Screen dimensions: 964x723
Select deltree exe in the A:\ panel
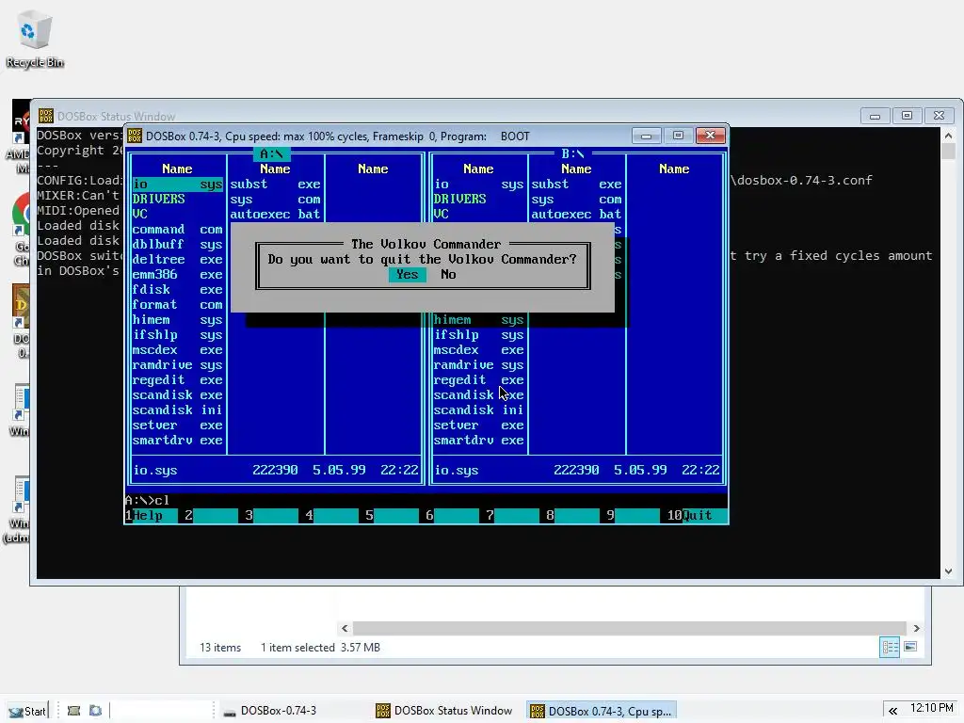[x=178, y=259]
